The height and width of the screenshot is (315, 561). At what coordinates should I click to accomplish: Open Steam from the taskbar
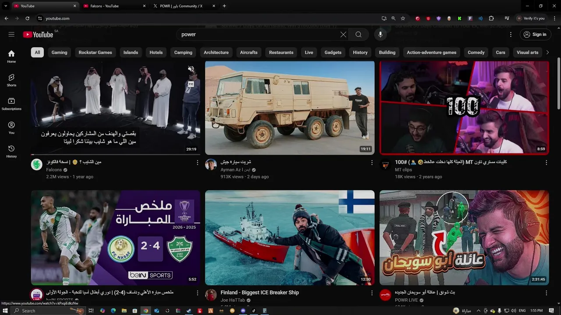[x=189, y=311]
